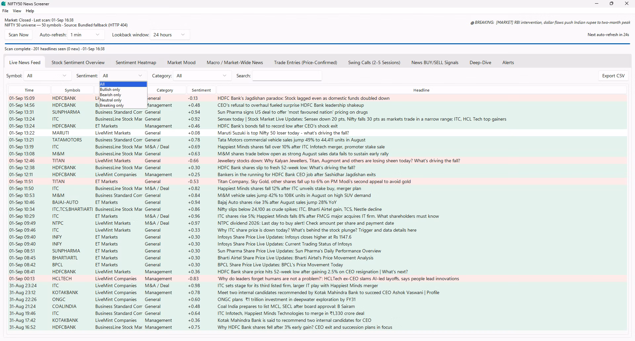Open the File menu
This screenshot has width=635, height=341.
point(5,11)
